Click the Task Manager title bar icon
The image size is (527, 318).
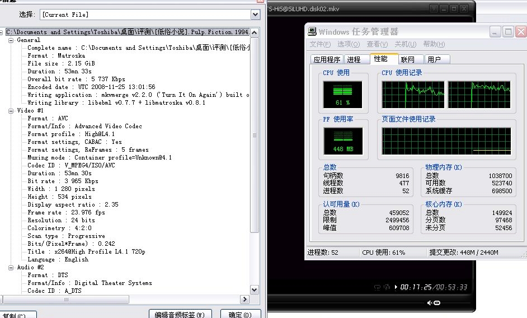312,31
